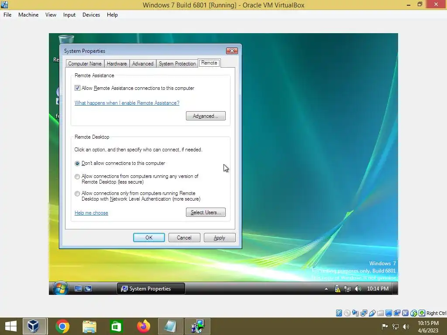Screen dimensions: 447x335
Task: Select Allow connections from any Remote Desktop version
Action: [x=77, y=177]
